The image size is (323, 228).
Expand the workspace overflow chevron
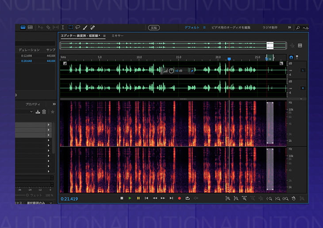tap(289, 27)
